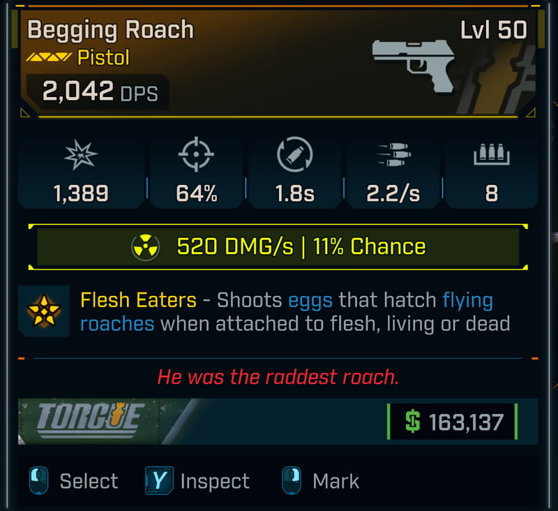Click the 'flying' keyword link
The width and height of the screenshot is (558, 511).
tap(467, 301)
